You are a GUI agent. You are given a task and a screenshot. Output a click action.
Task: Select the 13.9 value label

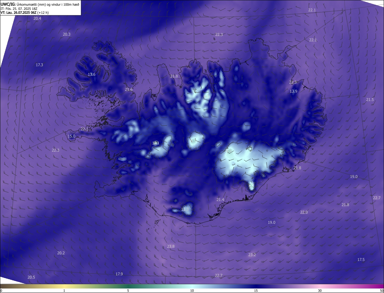click(x=293, y=91)
